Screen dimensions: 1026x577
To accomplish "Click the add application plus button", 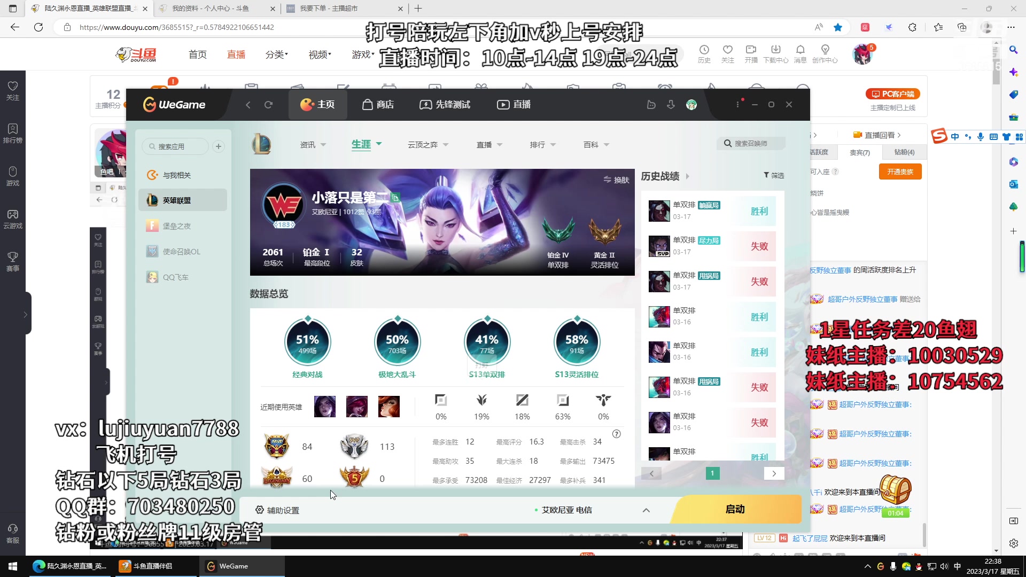I will coord(219,146).
